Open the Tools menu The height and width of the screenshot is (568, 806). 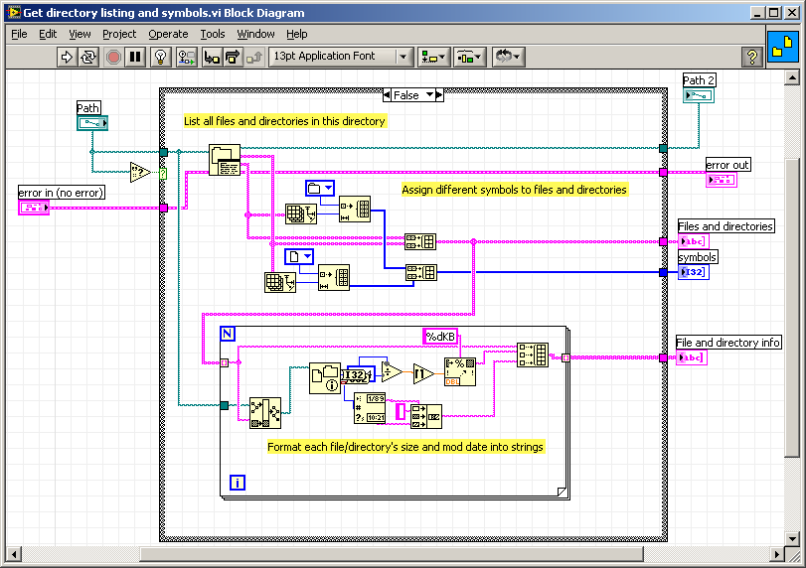coord(213,34)
